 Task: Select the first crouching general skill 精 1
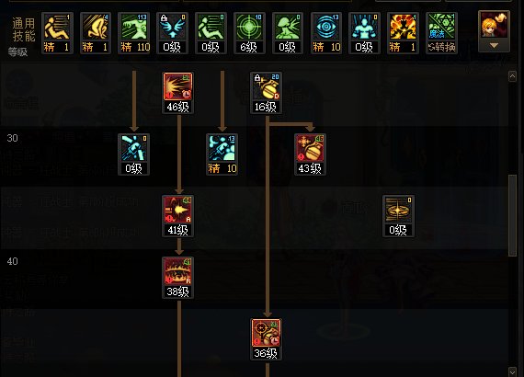tap(57, 33)
